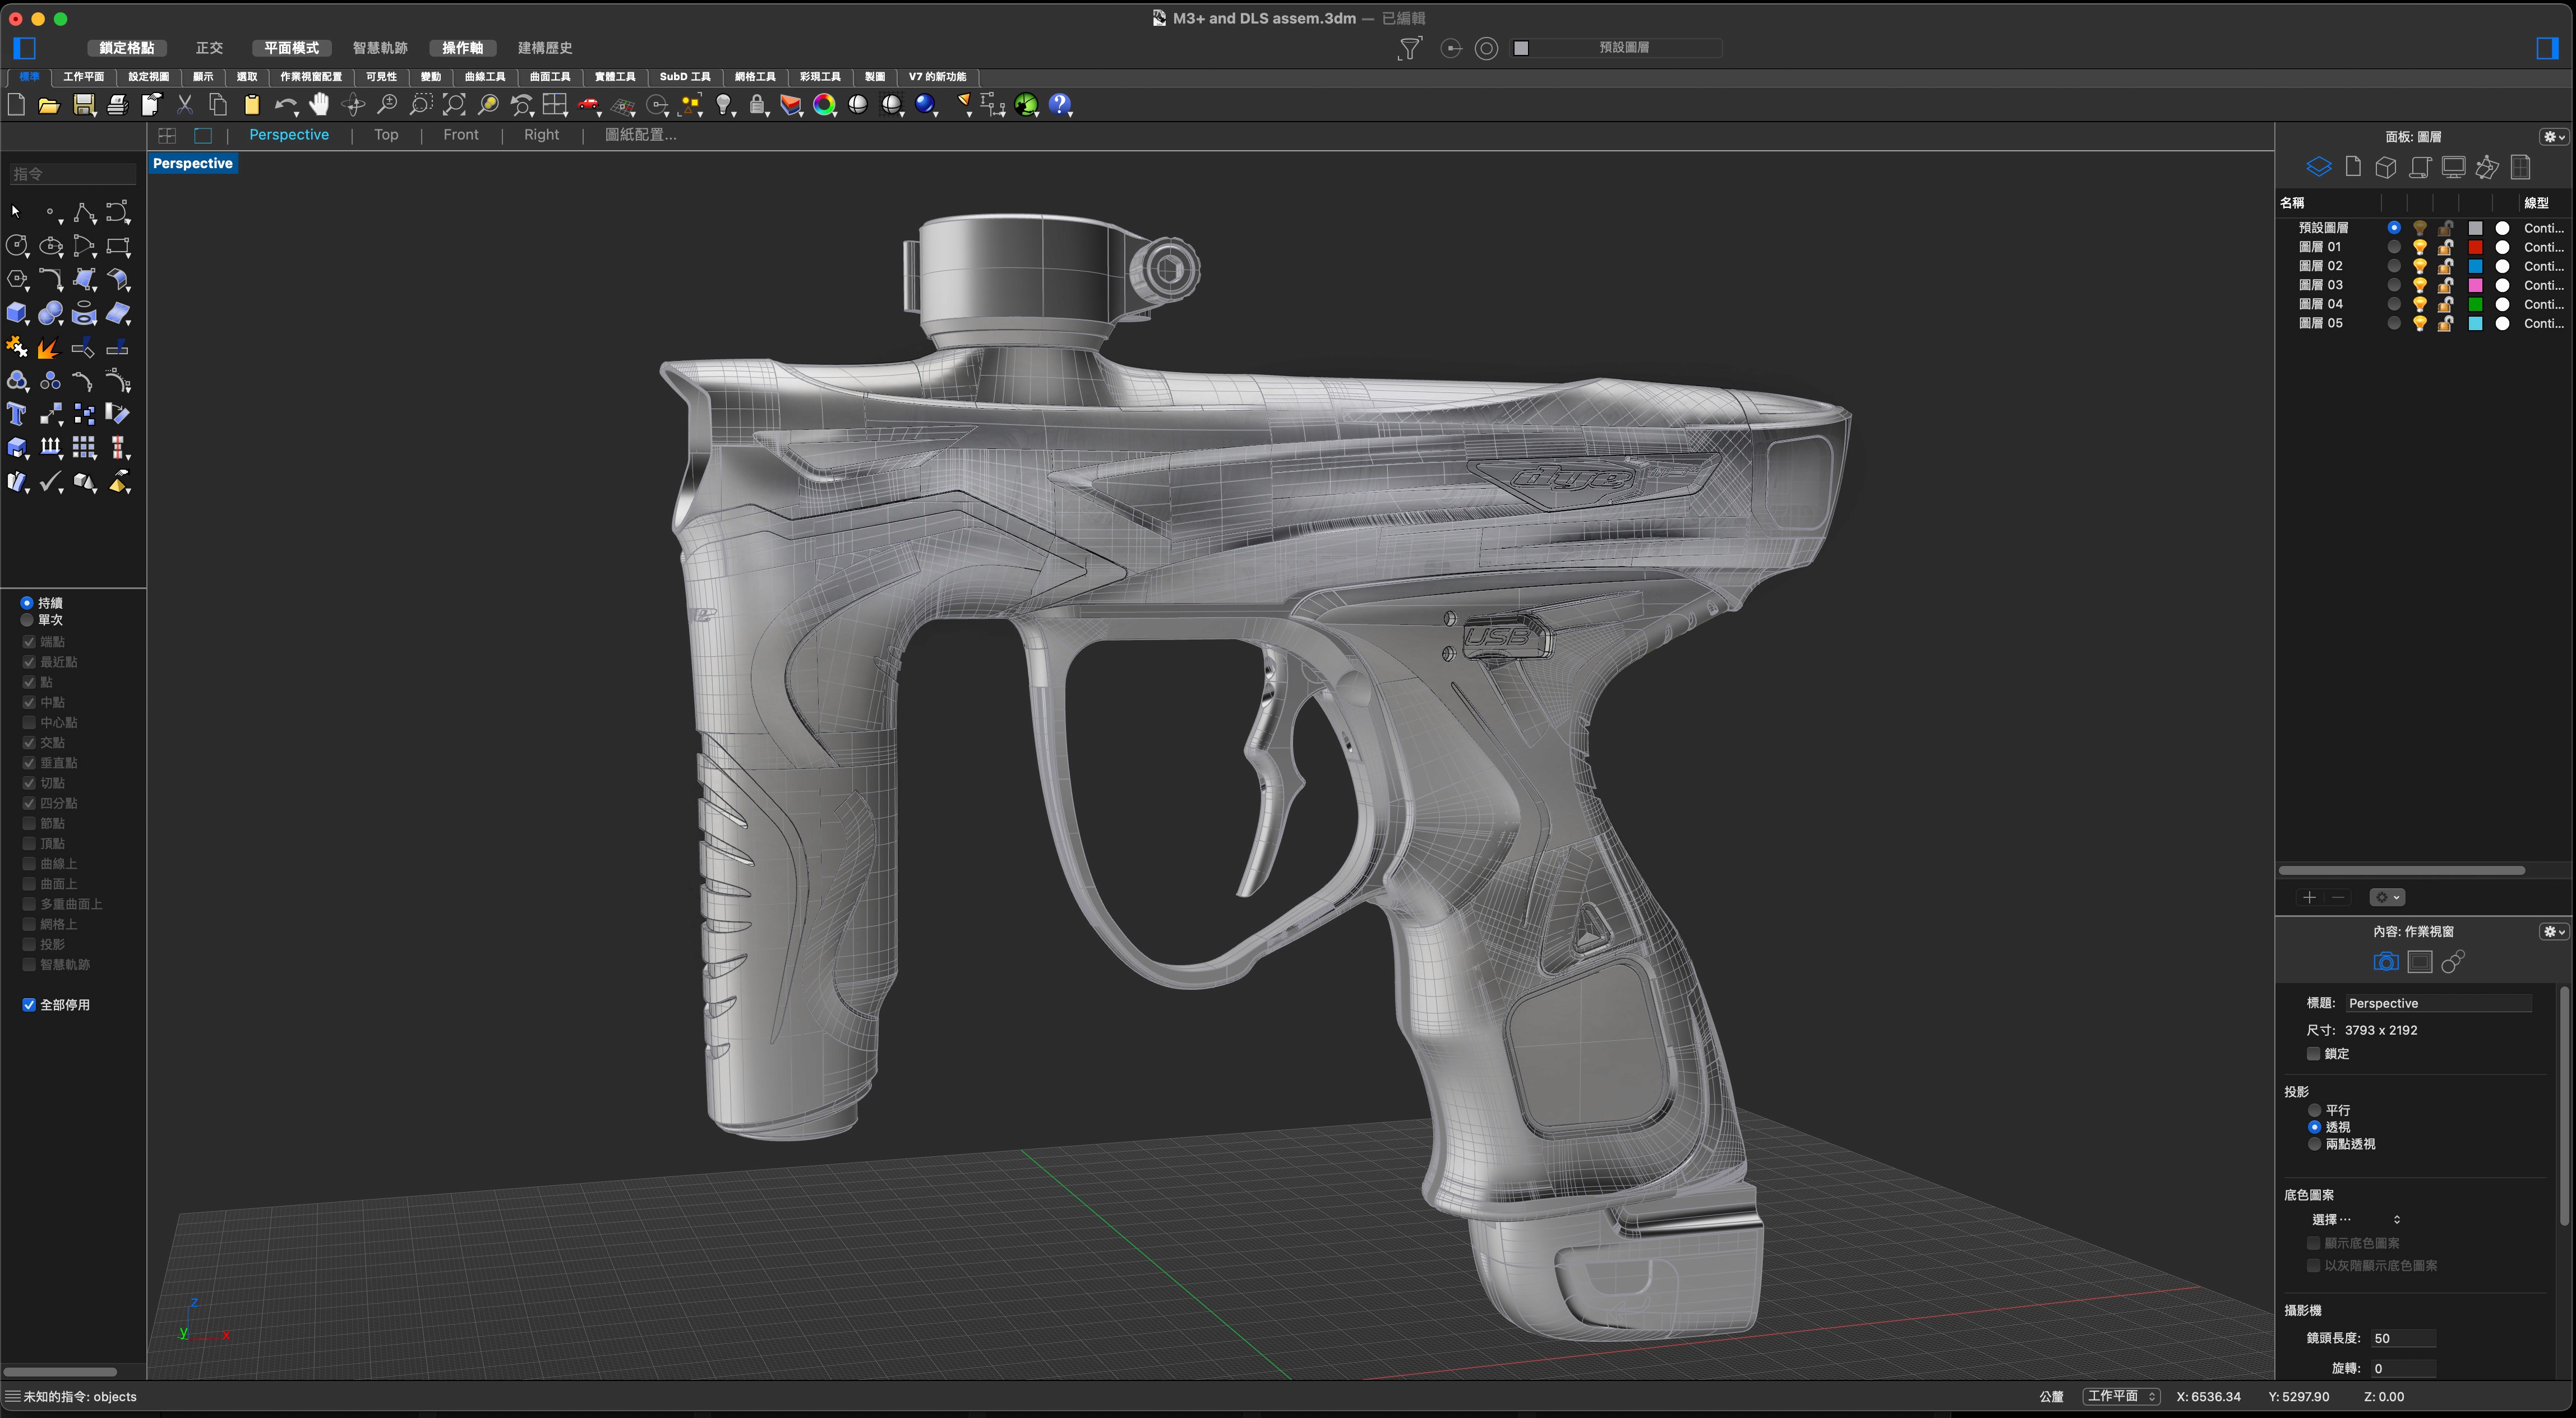Select the Box solid tool

click(17, 314)
